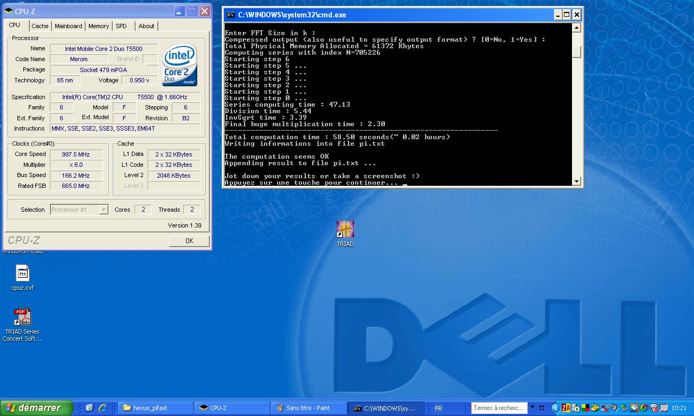Switch to the Cache tab in CPU-Z
This screenshot has width=694, height=416.
coord(40,26)
